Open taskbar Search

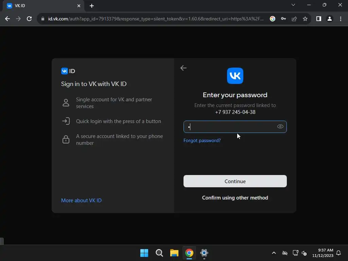pos(159,253)
